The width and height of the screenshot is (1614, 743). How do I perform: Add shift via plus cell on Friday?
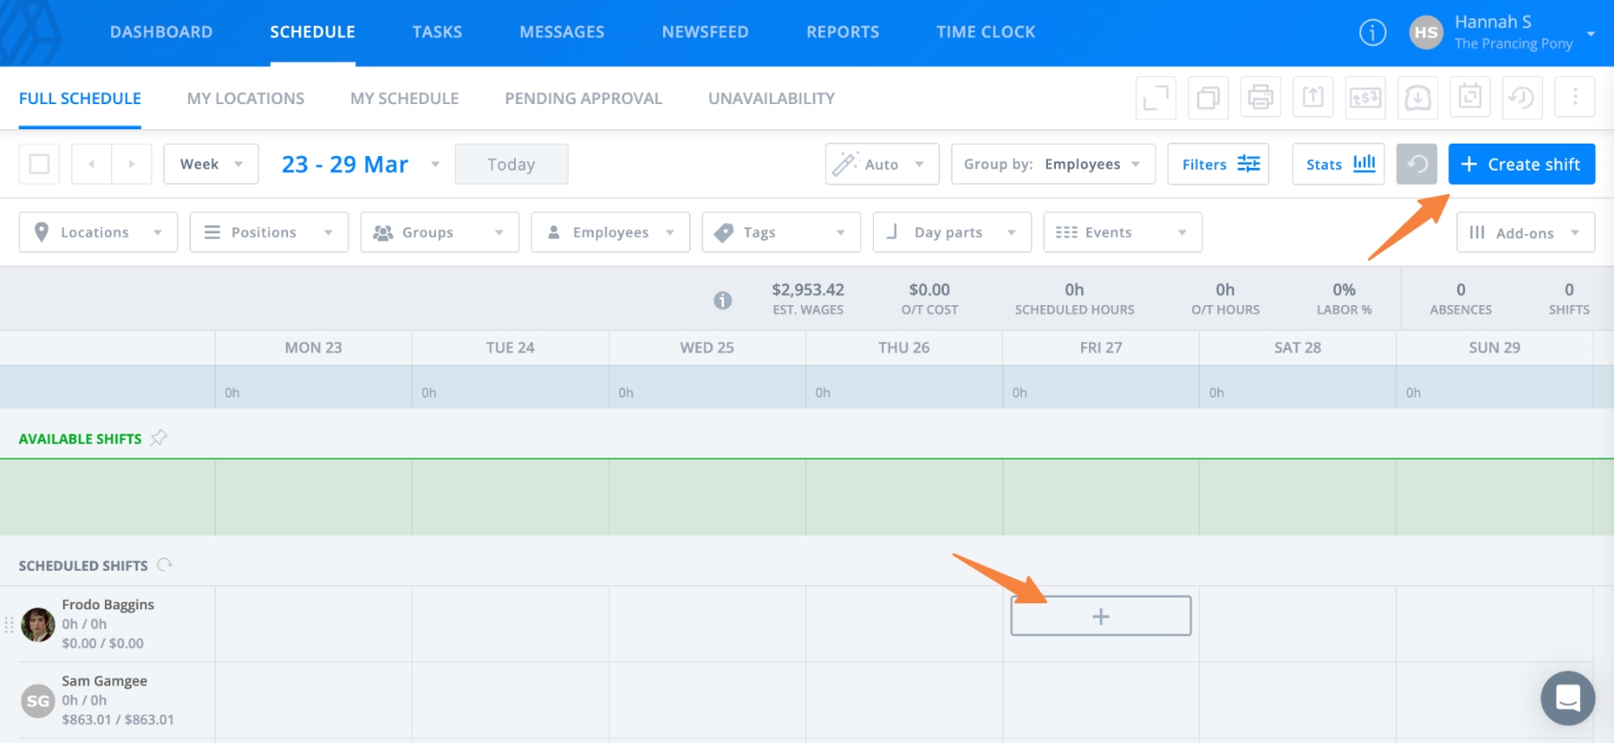click(x=1101, y=616)
